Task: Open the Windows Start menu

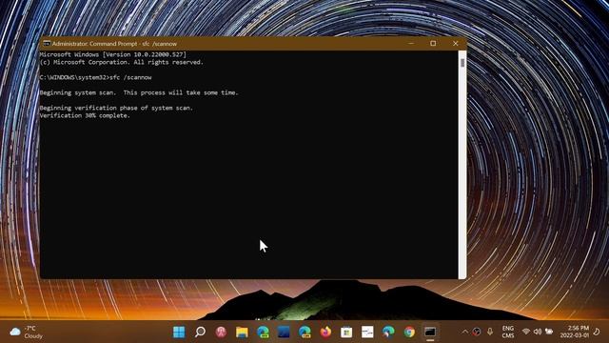Action: click(x=179, y=333)
